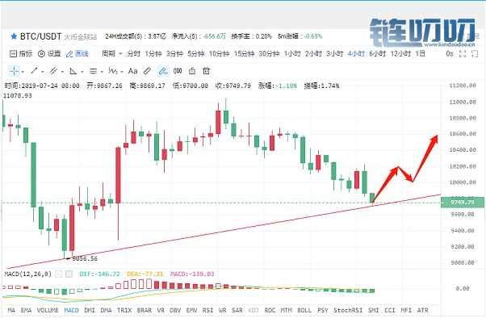Toggle the continuous drawing pencil tool
The height and width of the screenshot is (318, 486).
pos(163,71)
